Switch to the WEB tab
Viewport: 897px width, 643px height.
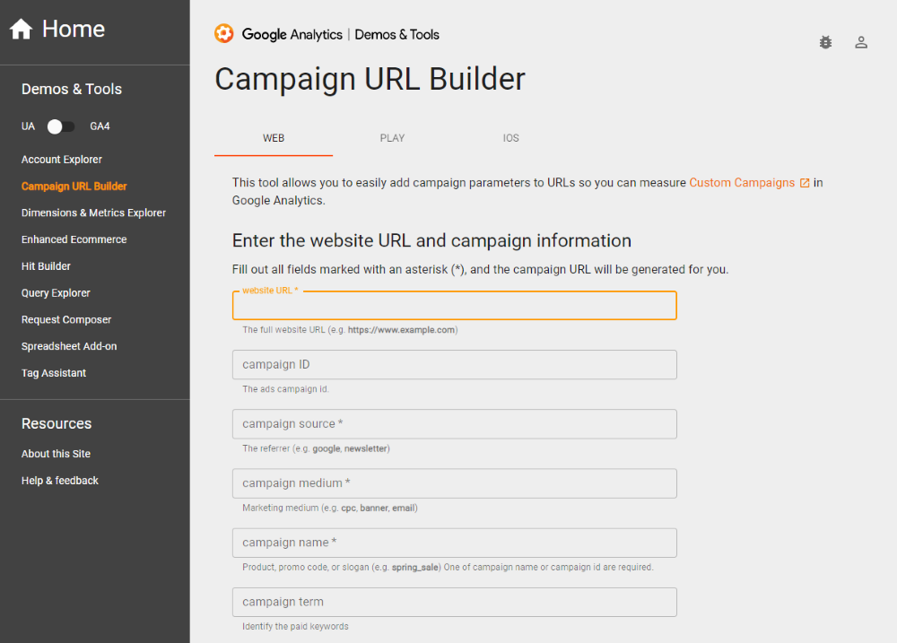(x=274, y=138)
